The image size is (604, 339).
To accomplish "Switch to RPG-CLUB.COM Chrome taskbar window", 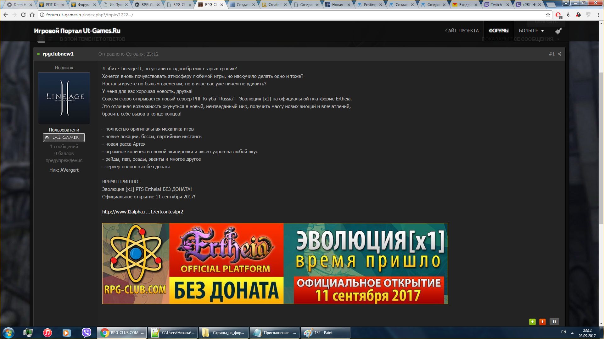I will 122,332.
